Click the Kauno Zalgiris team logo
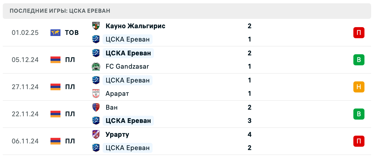 coord(96,26)
